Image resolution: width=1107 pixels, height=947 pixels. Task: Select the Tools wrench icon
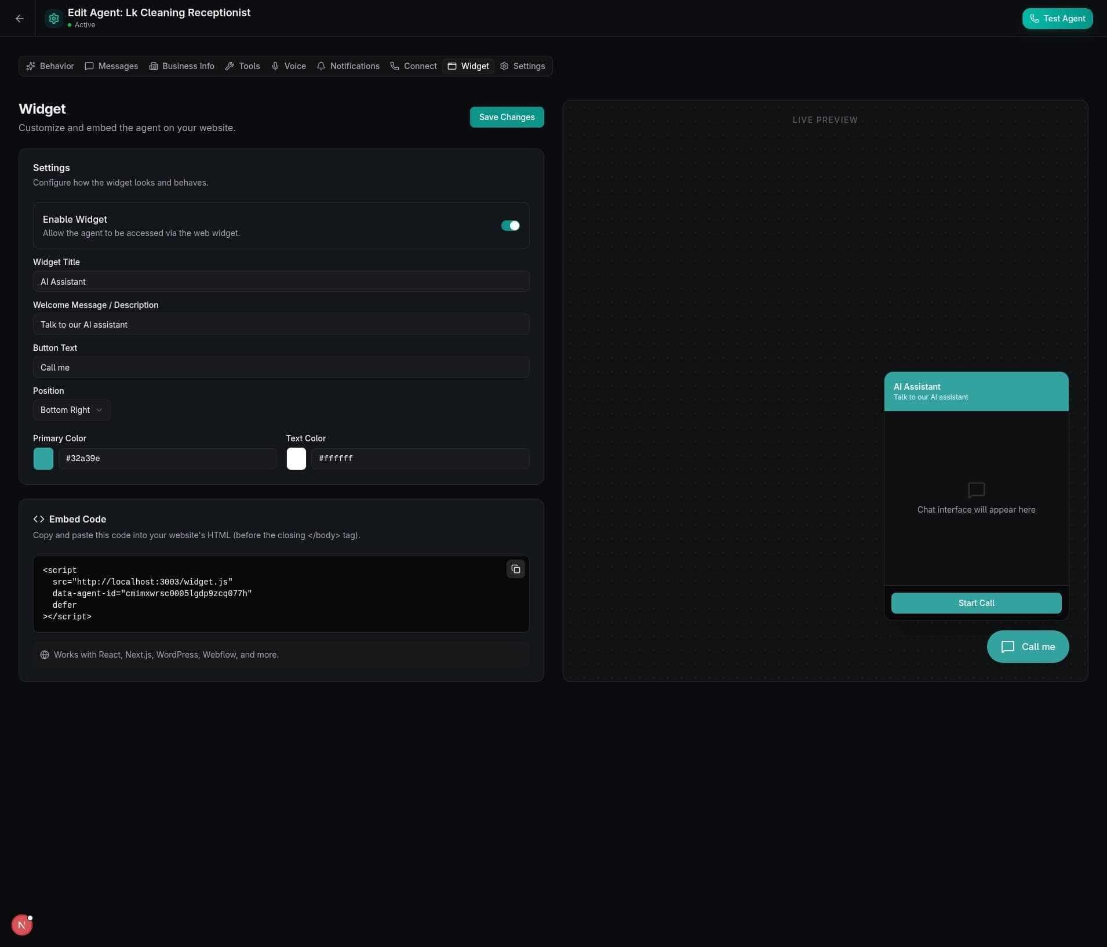tap(230, 66)
